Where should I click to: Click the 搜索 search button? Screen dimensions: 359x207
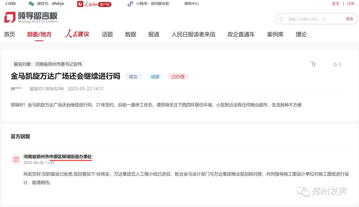[x=350, y=19]
